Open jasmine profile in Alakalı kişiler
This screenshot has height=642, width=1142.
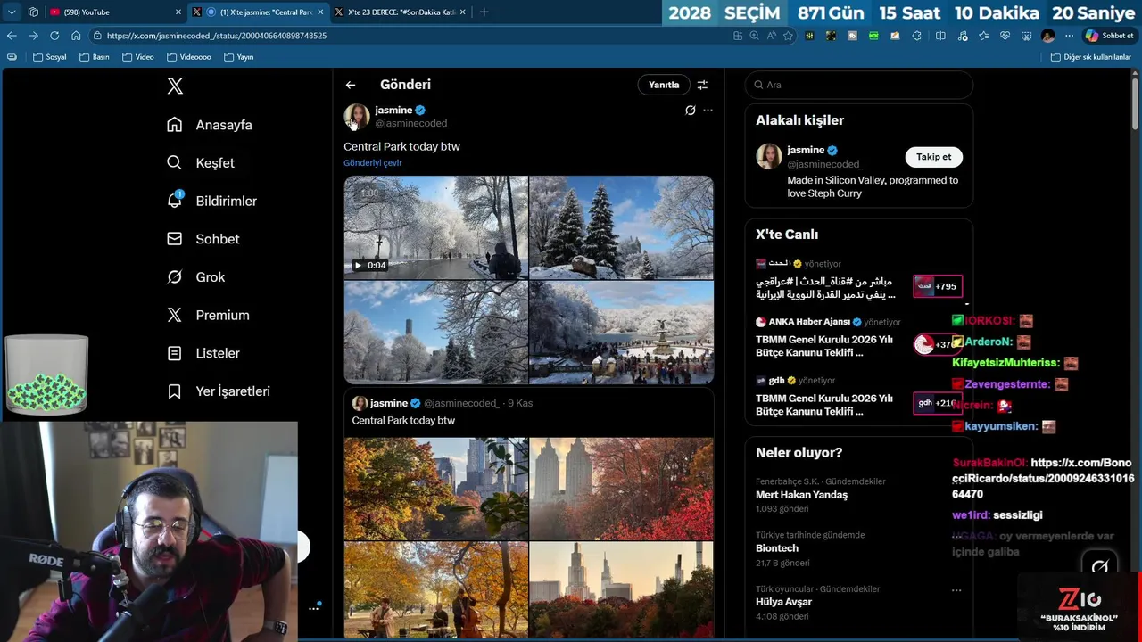point(859,171)
